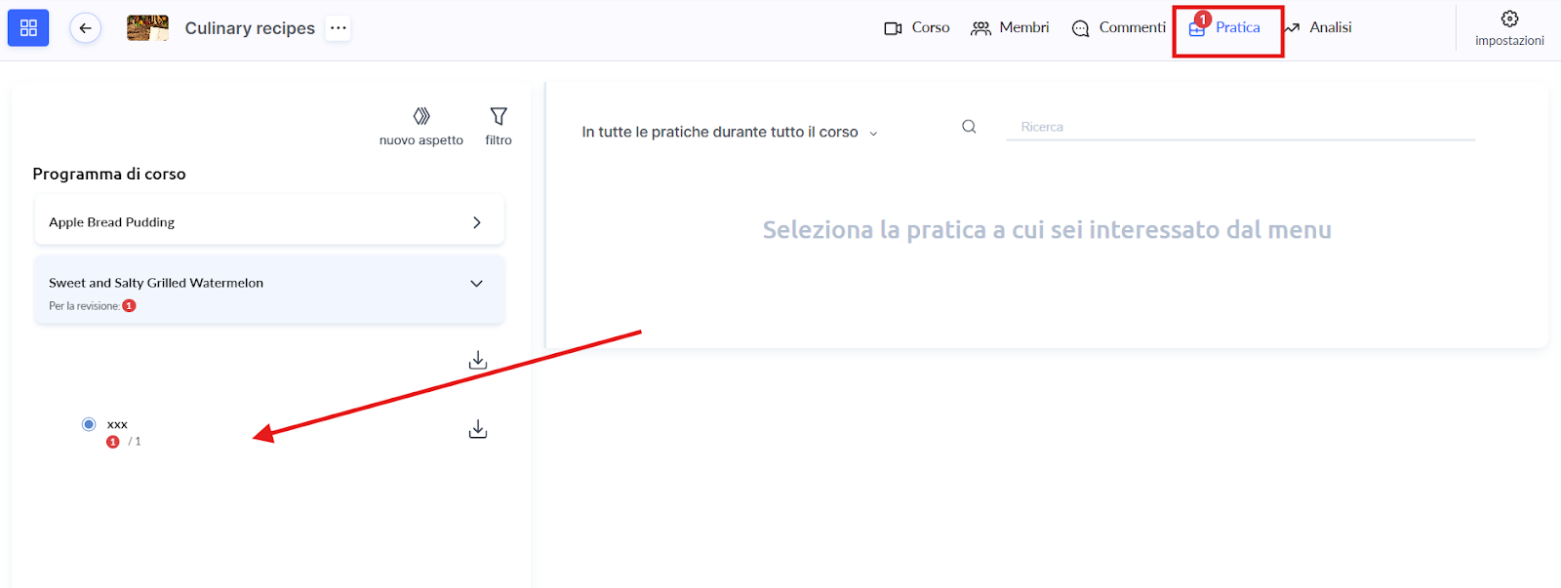Select the Pratica tab
The height and width of the screenshot is (588, 1561).
pos(1226,28)
